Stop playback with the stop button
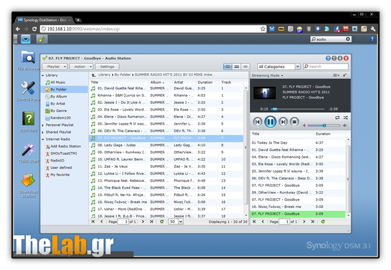Screen dimensions: 391x270 [295, 122]
